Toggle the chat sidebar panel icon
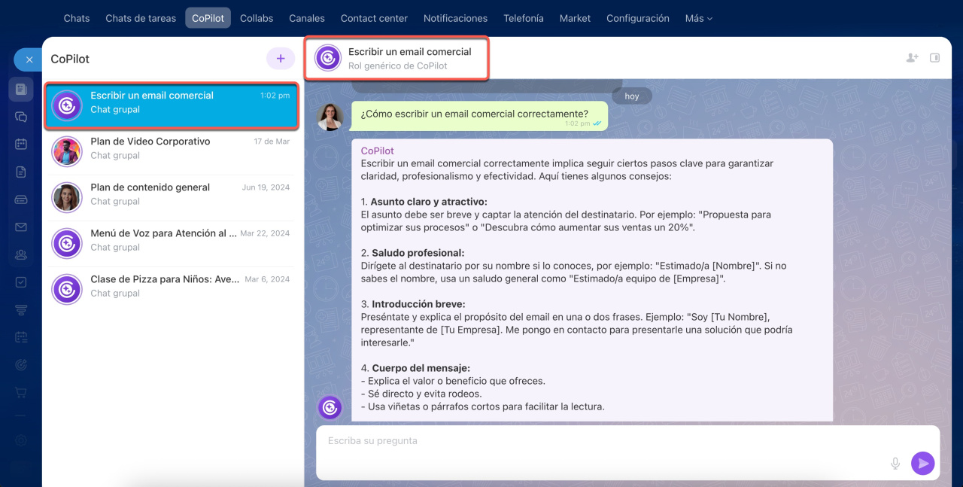 pos(935,58)
